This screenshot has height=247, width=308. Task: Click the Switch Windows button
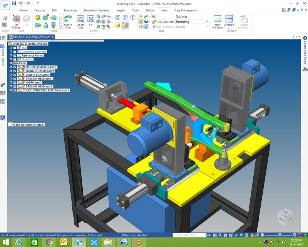click(x=244, y=20)
